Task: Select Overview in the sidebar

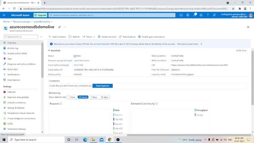Action: (20, 43)
